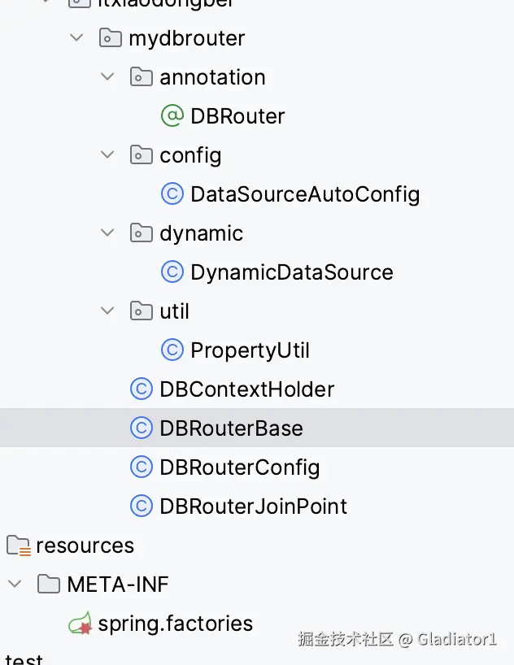514x665 pixels.
Task: Select the META-INF folder
Action: 118,585
